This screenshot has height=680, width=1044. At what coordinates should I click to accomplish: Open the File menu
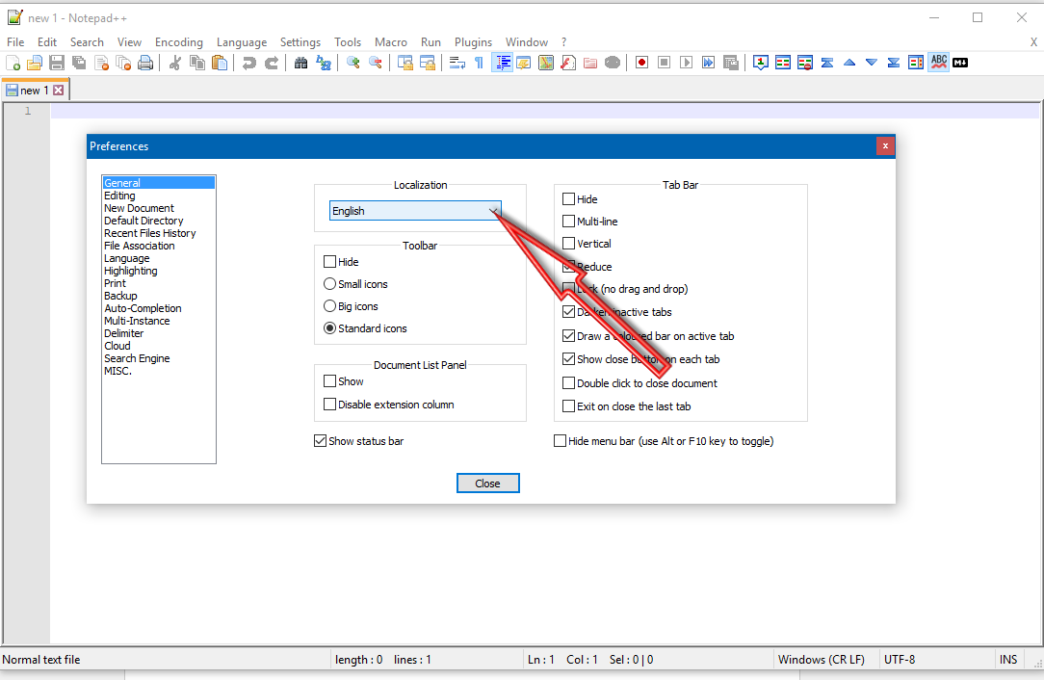coord(15,42)
